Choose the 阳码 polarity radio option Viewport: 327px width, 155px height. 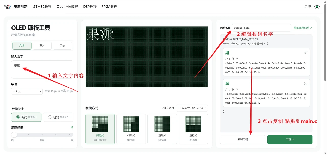(x=58, y=117)
